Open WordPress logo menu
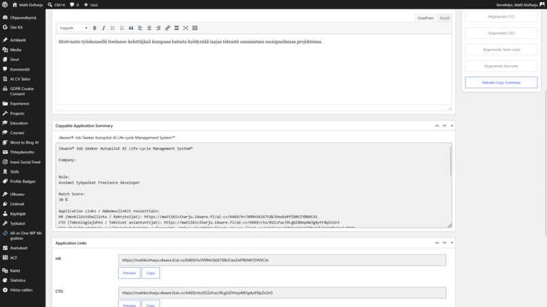 [5, 5]
